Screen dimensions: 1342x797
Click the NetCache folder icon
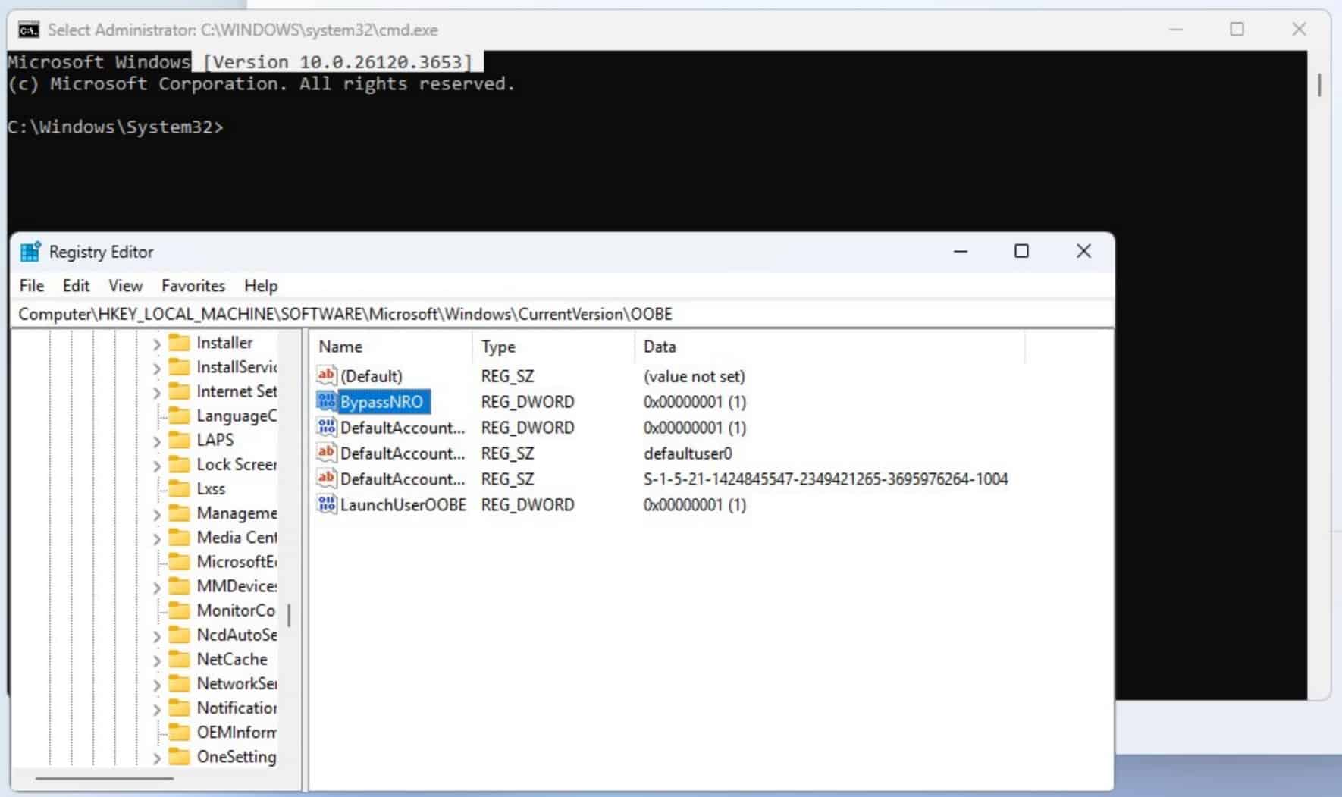[179, 659]
